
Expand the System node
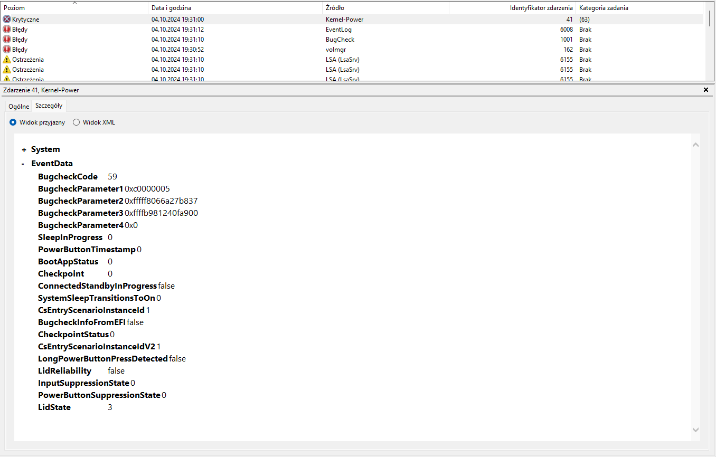[x=24, y=150]
